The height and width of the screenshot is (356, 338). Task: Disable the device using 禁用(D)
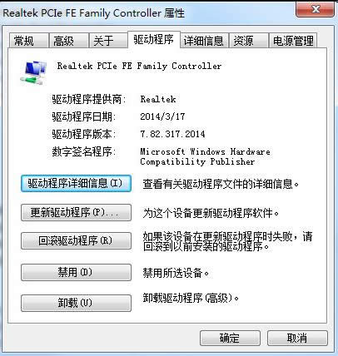click(76, 272)
